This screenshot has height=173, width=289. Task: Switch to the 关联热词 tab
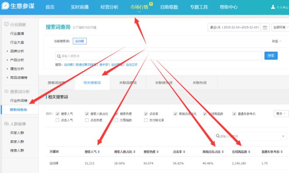point(200,83)
